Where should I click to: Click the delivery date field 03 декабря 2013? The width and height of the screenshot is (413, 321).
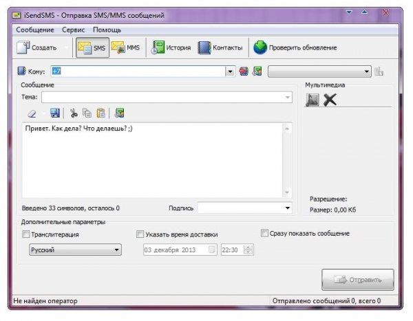[x=180, y=250]
